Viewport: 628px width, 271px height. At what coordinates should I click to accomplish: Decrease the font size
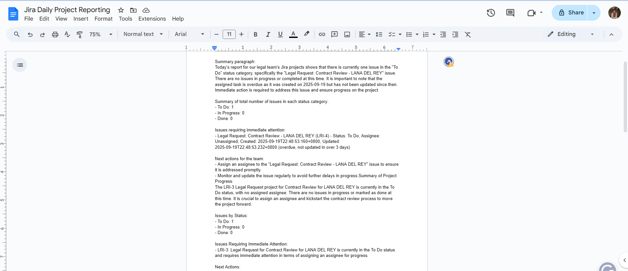tap(216, 34)
